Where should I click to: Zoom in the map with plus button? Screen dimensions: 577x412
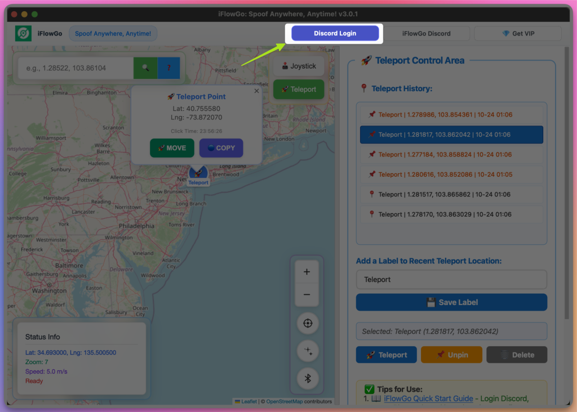point(307,272)
